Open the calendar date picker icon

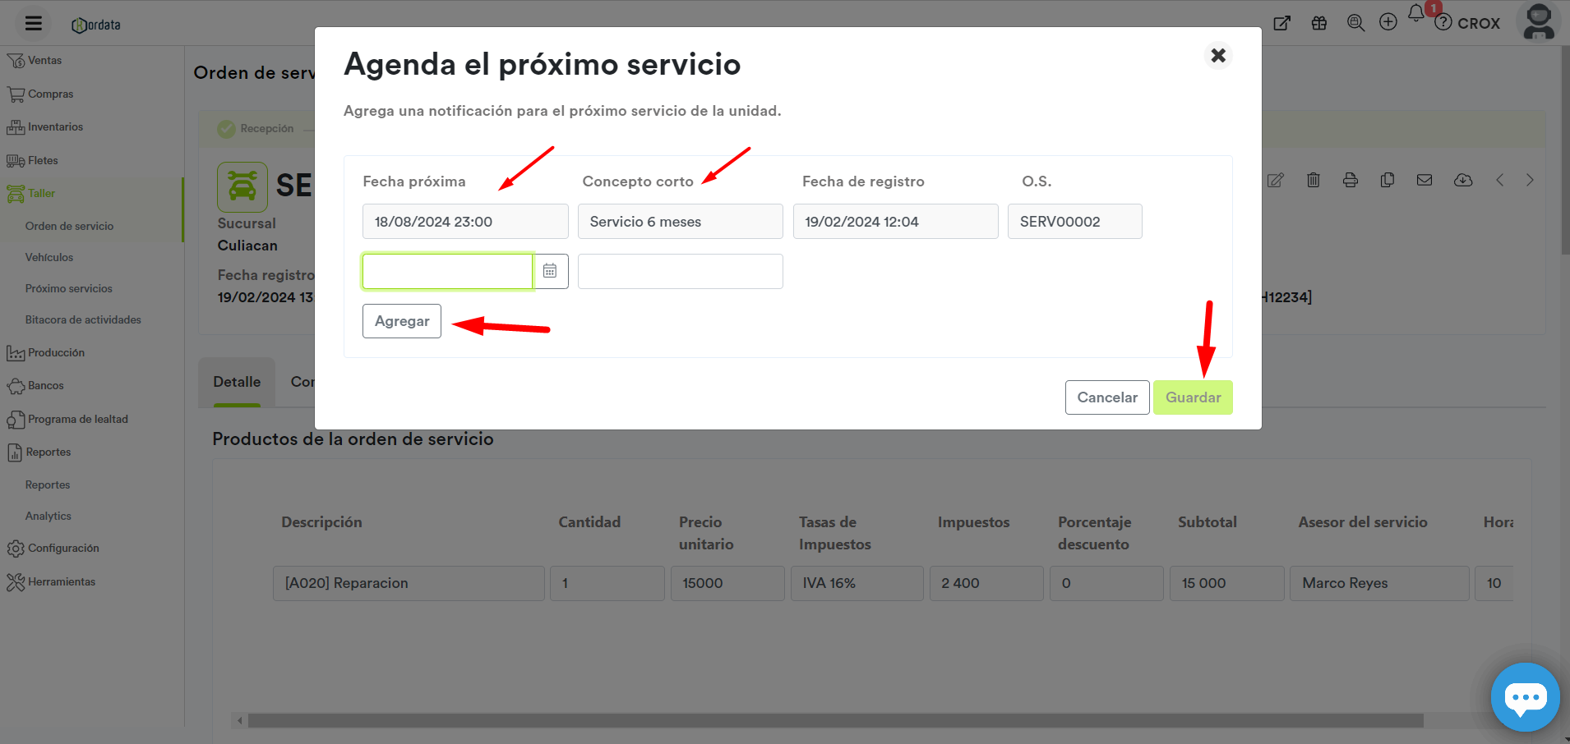click(550, 271)
